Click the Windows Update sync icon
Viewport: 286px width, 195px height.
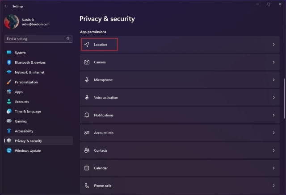pyautogui.click(x=9, y=150)
